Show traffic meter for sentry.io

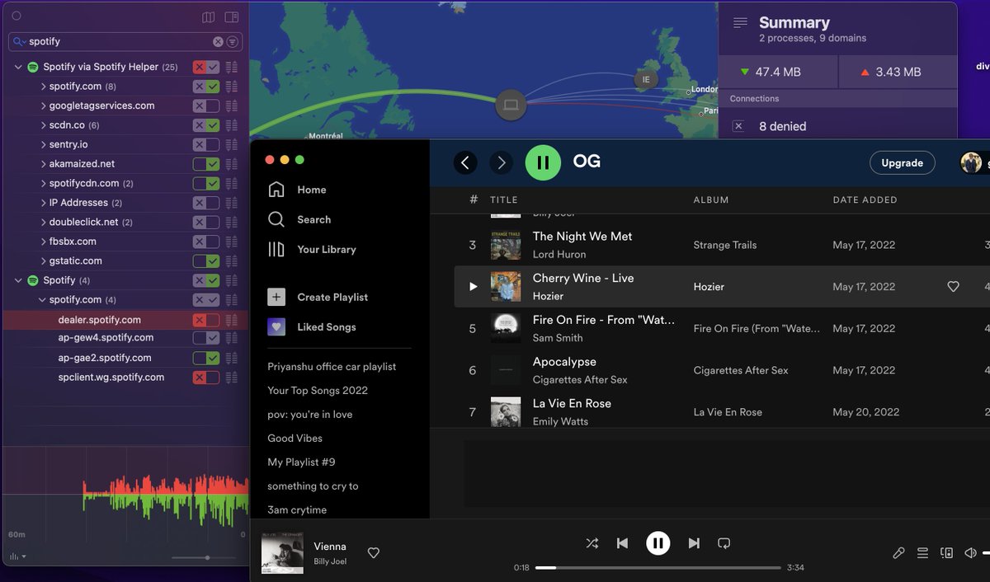(232, 145)
